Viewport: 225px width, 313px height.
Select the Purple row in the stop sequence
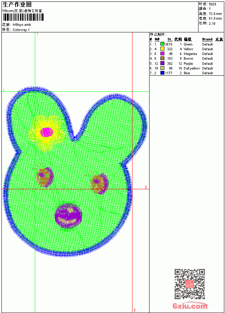(x=187, y=63)
